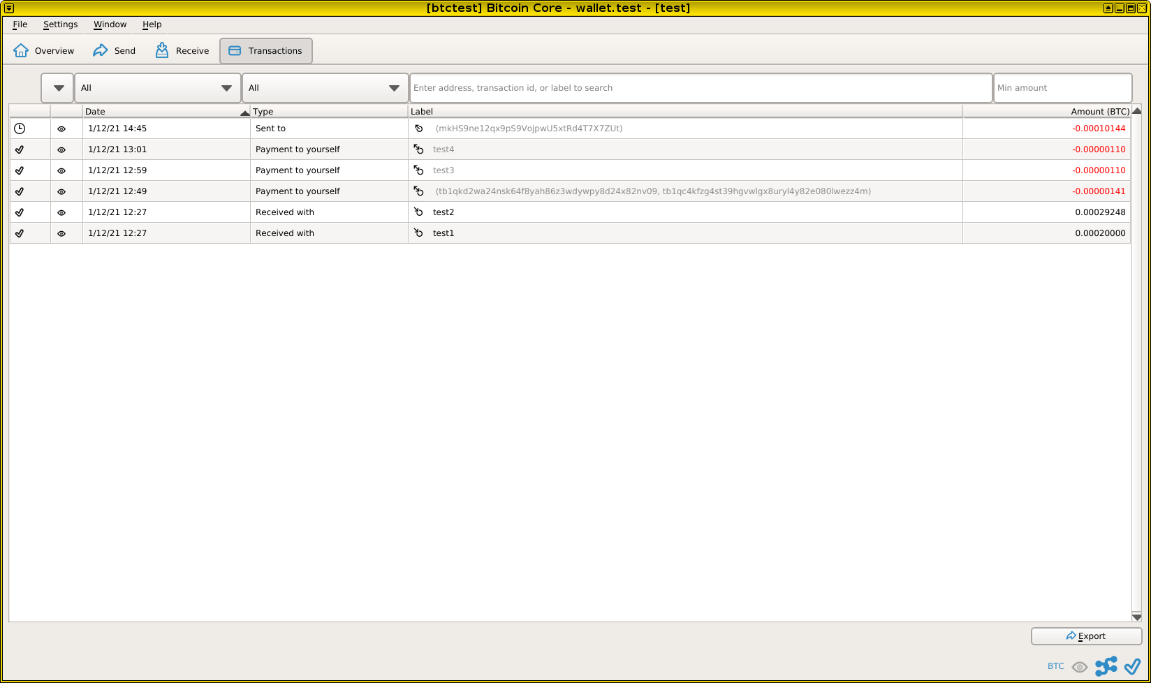Click the status bar watch-only eye icon
The height and width of the screenshot is (683, 1151).
pos(1080,667)
